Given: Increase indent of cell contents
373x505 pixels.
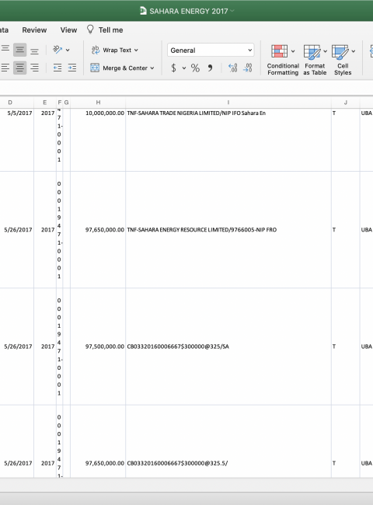Looking at the screenshot, I should (71, 68).
